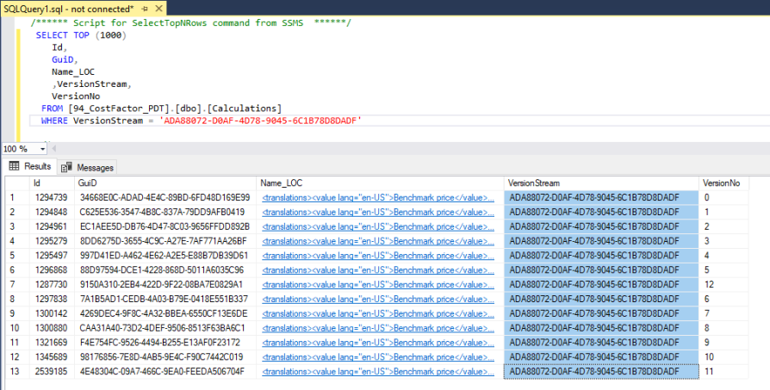Select Id cell 1295279

click(x=52, y=241)
